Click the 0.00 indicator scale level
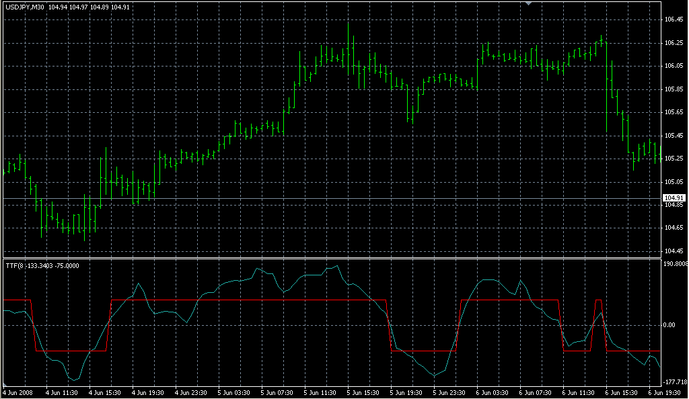689x399 pixels. point(669,325)
